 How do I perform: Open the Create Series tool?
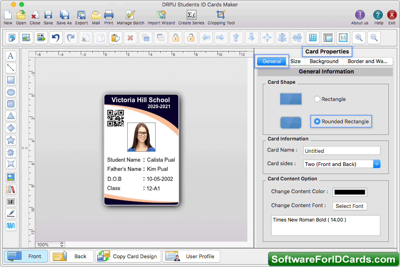(x=191, y=15)
